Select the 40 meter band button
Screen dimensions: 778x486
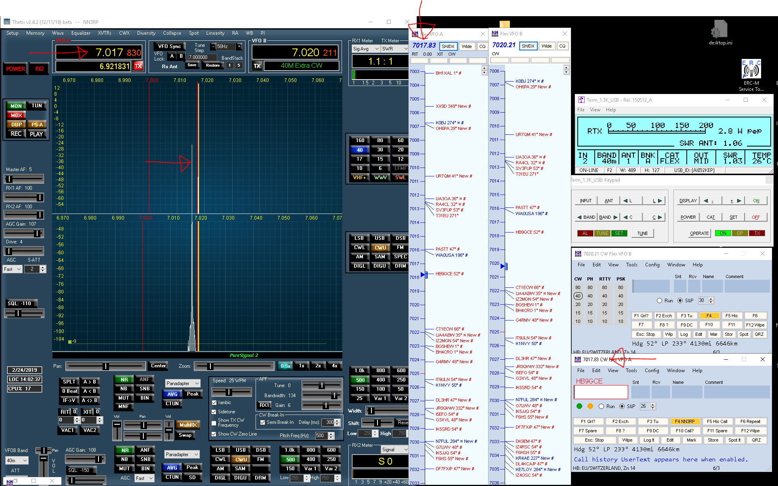pos(360,150)
